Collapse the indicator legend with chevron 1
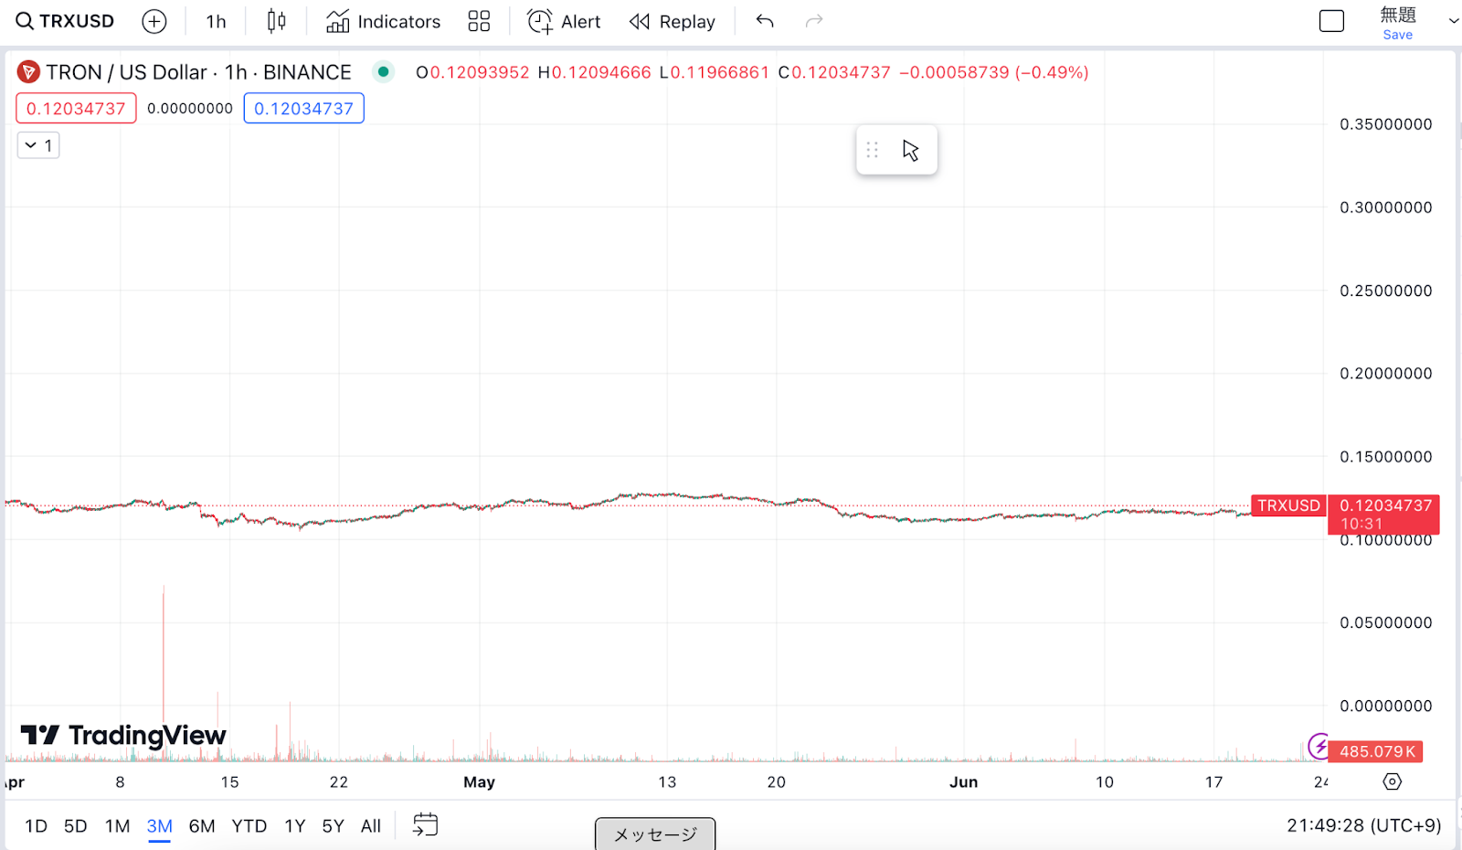The width and height of the screenshot is (1462, 850). (38, 145)
